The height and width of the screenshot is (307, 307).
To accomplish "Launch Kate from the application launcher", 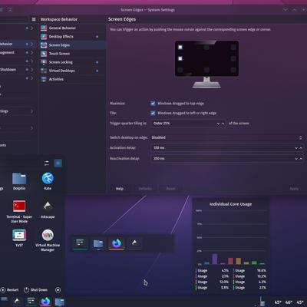I will 48,181.
